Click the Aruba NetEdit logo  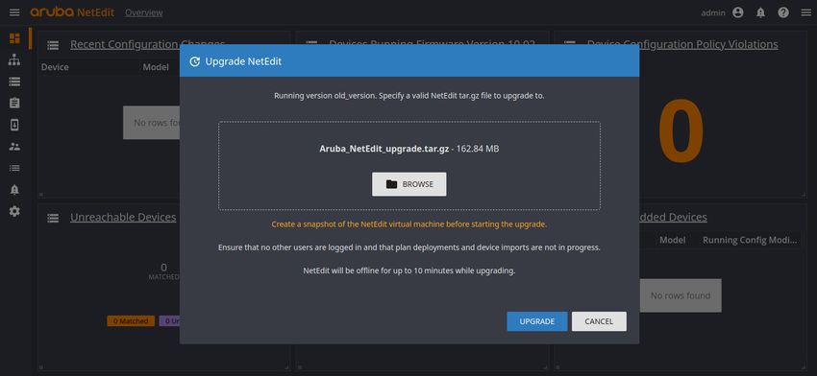(x=72, y=12)
